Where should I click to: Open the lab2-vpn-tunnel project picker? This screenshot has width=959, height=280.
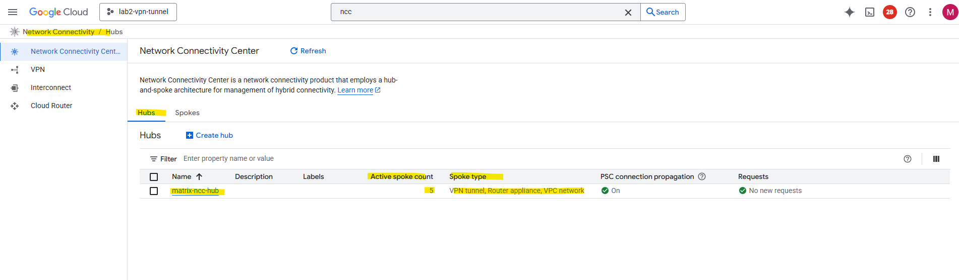[x=138, y=12]
